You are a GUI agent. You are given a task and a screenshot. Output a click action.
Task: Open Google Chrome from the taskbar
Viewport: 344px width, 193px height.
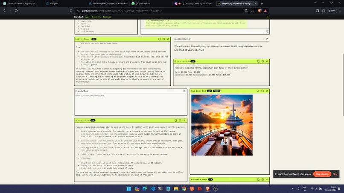(x=184, y=189)
